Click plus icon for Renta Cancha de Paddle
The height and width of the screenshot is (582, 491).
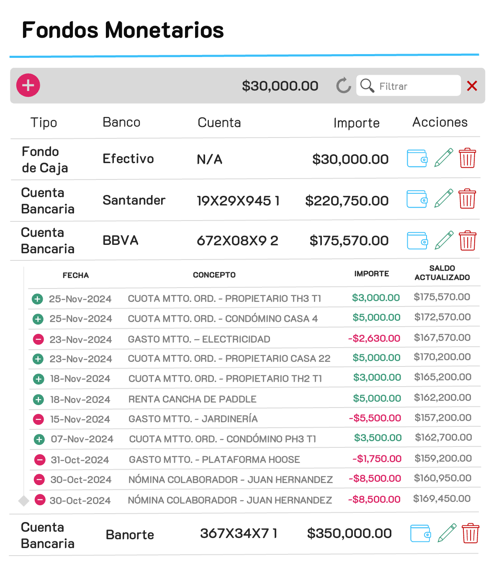(x=39, y=399)
